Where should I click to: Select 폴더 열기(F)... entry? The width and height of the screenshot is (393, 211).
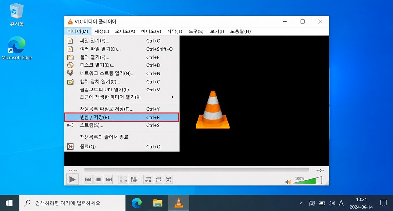pos(122,57)
